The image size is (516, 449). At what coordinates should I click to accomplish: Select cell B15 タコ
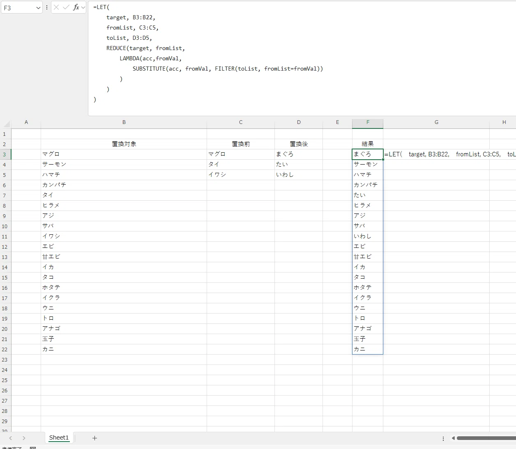124,277
